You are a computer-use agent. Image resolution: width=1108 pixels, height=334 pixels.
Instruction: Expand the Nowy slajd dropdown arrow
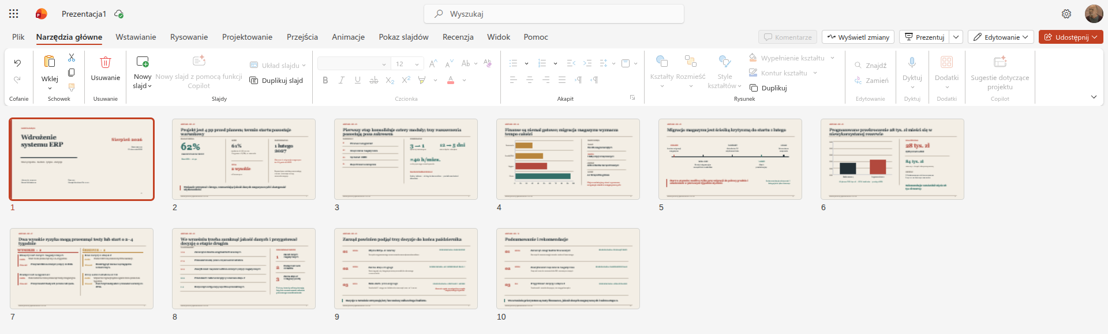click(149, 86)
